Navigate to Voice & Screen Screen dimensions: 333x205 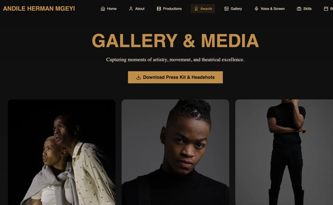point(270,9)
